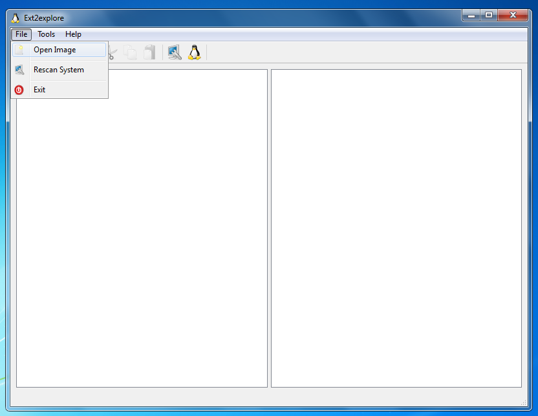Click the scissors Cut toolbar icon
This screenshot has height=416, width=538.
(x=113, y=52)
